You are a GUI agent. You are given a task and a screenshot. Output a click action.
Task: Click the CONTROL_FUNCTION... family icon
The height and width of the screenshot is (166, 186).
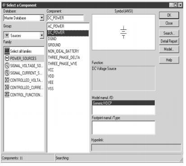[7, 94]
